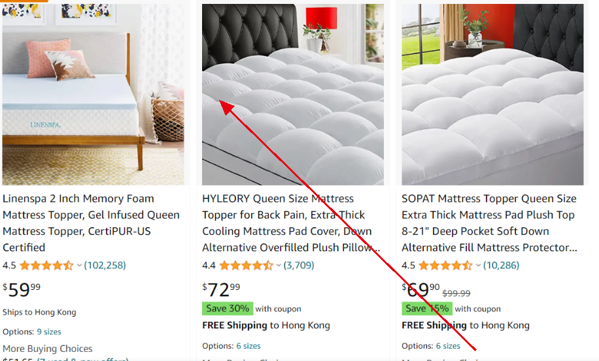The width and height of the screenshot is (599, 361).
Task: Expand rating chevron beside SOPAT stars
Action: tap(478, 265)
